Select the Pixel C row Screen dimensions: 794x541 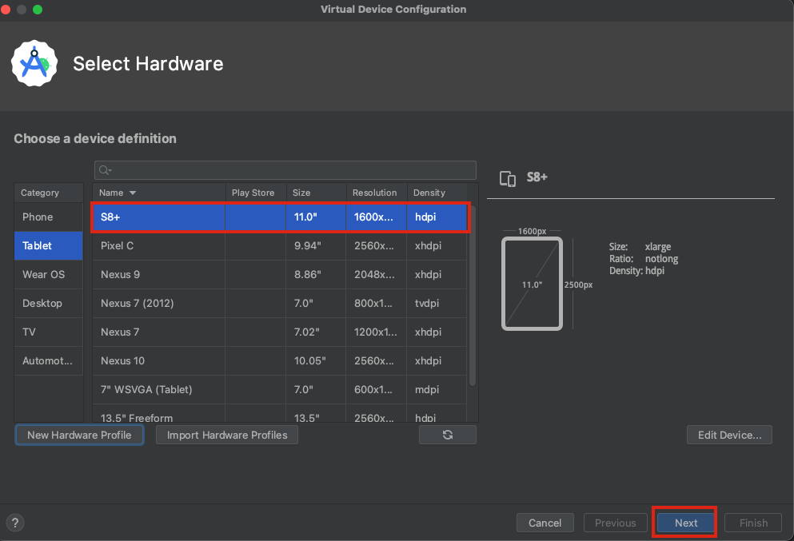pyautogui.click(x=280, y=246)
